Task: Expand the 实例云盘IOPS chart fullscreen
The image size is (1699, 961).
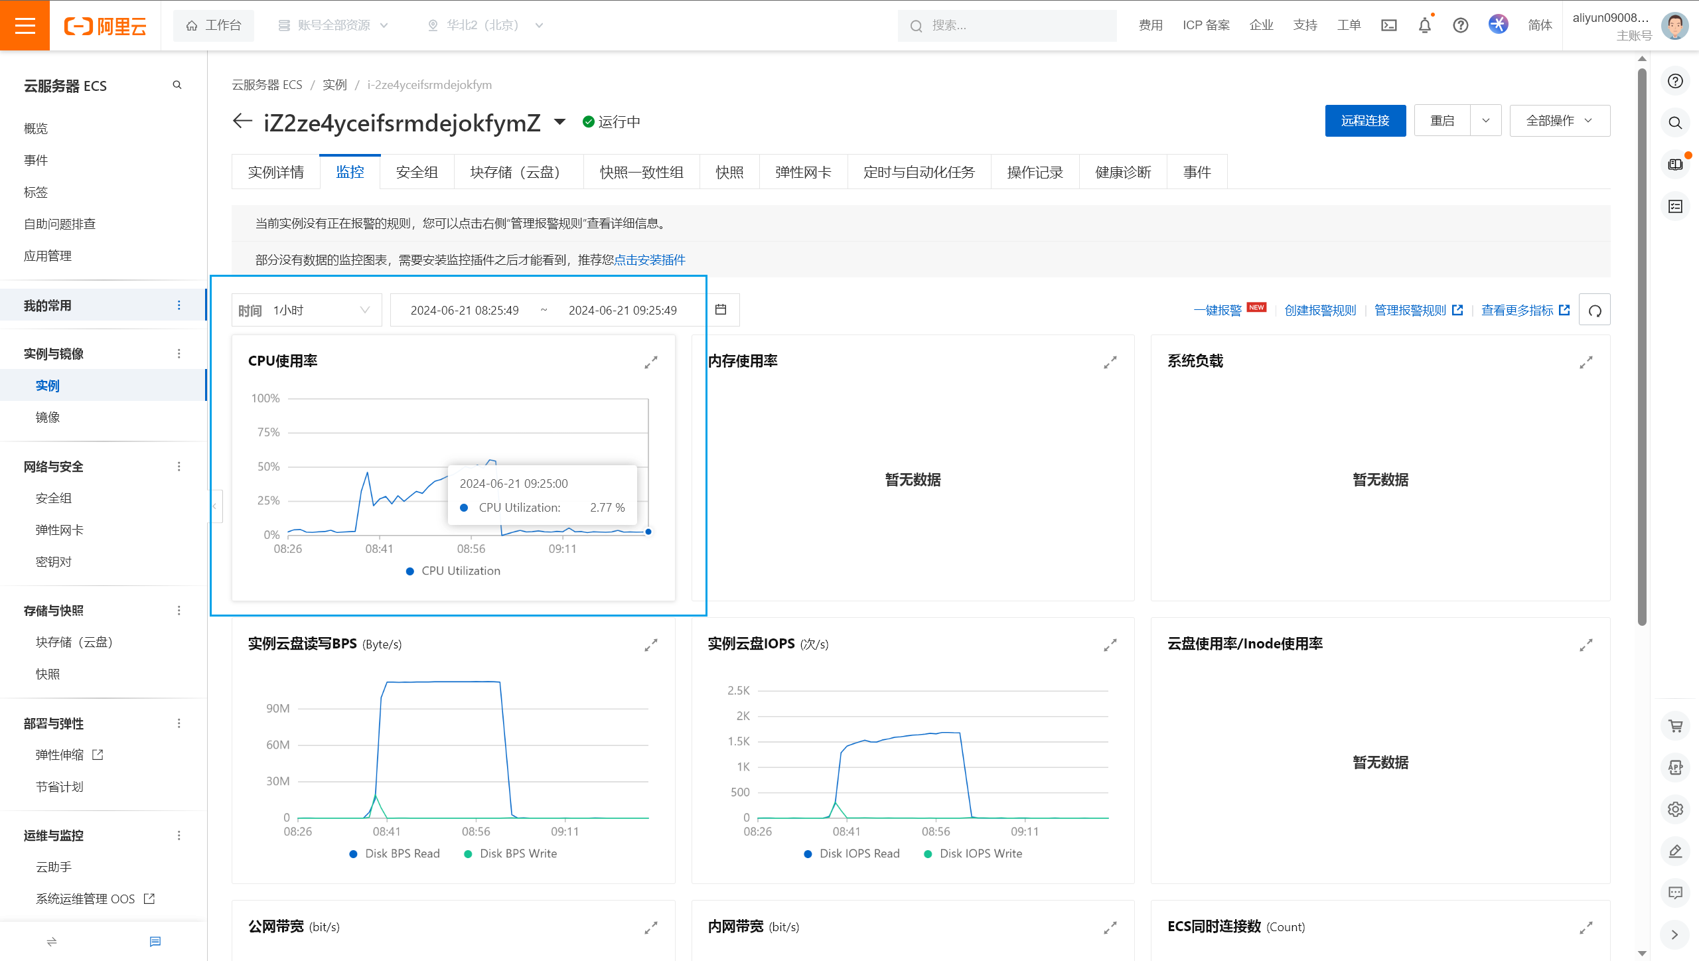Action: tap(1110, 645)
